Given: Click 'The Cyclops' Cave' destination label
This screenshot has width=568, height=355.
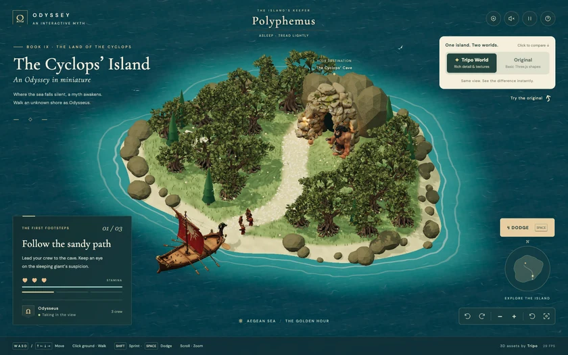Looking at the screenshot, I should point(334,68).
